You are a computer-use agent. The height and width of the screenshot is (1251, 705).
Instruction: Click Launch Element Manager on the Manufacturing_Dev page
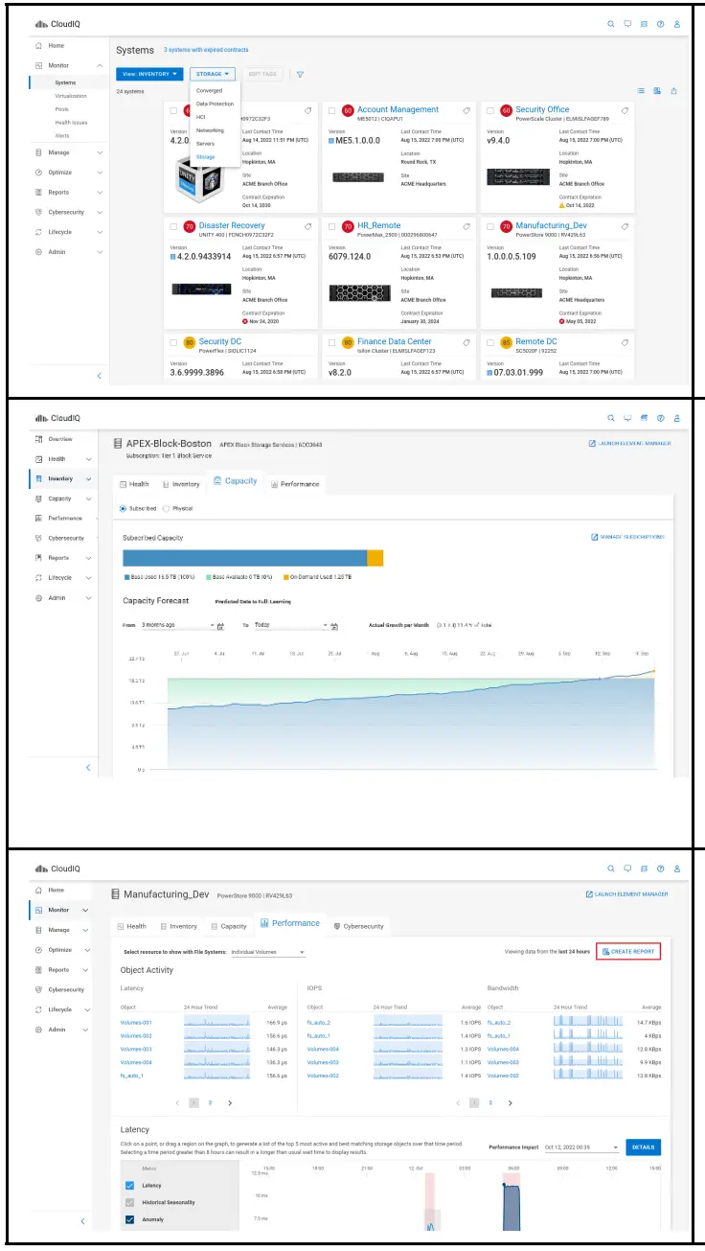pyautogui.click(x=628, y=894)
